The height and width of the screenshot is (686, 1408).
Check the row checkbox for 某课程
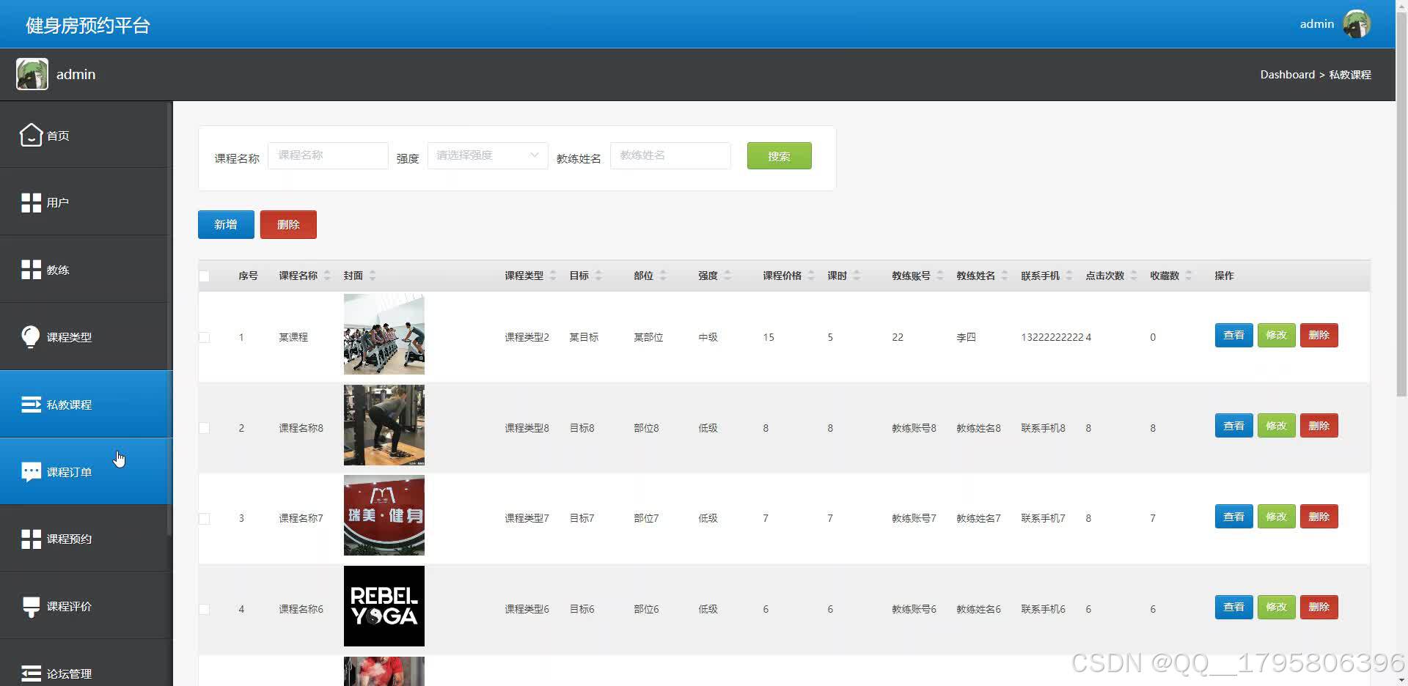pos(204,337)
